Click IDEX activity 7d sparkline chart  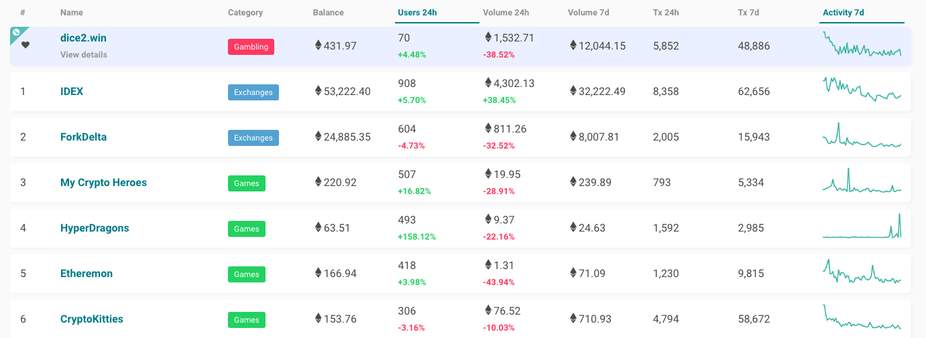(x=862, y=89)
